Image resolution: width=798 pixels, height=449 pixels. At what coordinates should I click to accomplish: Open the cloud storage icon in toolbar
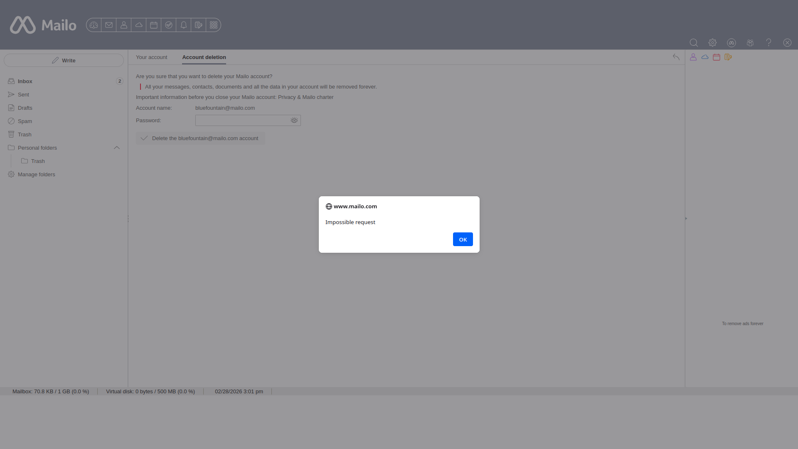pyautogui.click(x=139, y=25)
